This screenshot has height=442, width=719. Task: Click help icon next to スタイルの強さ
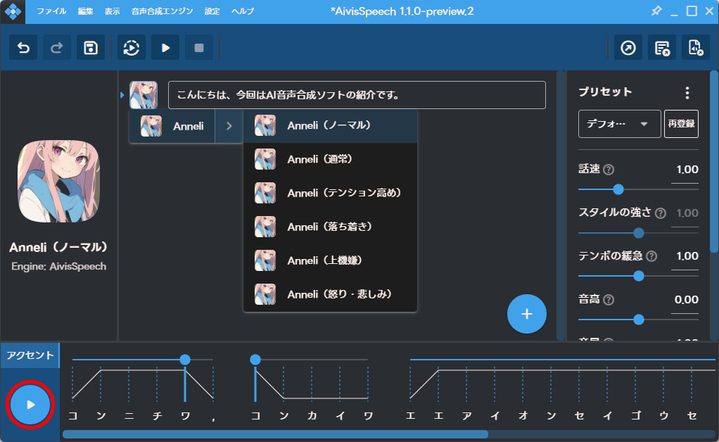pos(661,213)
